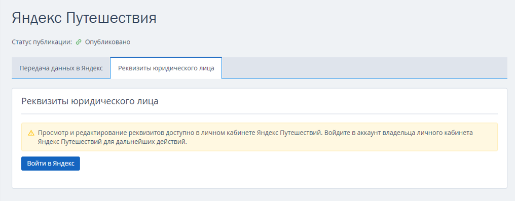Click the word Путешествия in the main title
The image size is (515, 201).
pyautogui.click(x=112, y=19)
